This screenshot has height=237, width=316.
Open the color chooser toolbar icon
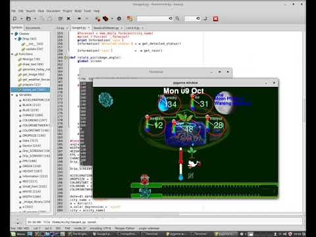(x=130, y=18)
